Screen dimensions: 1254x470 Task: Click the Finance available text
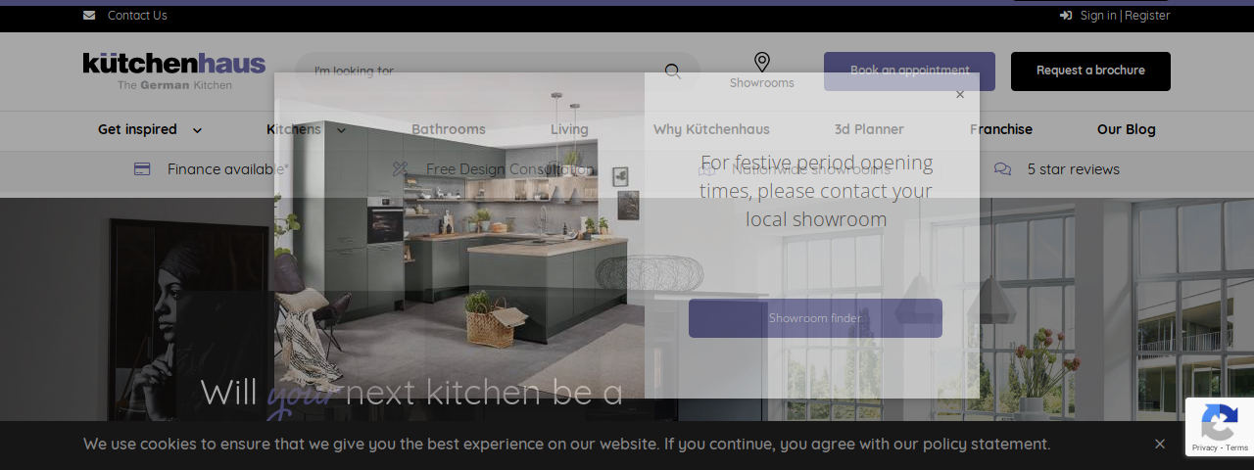click(x=228, y=169)
